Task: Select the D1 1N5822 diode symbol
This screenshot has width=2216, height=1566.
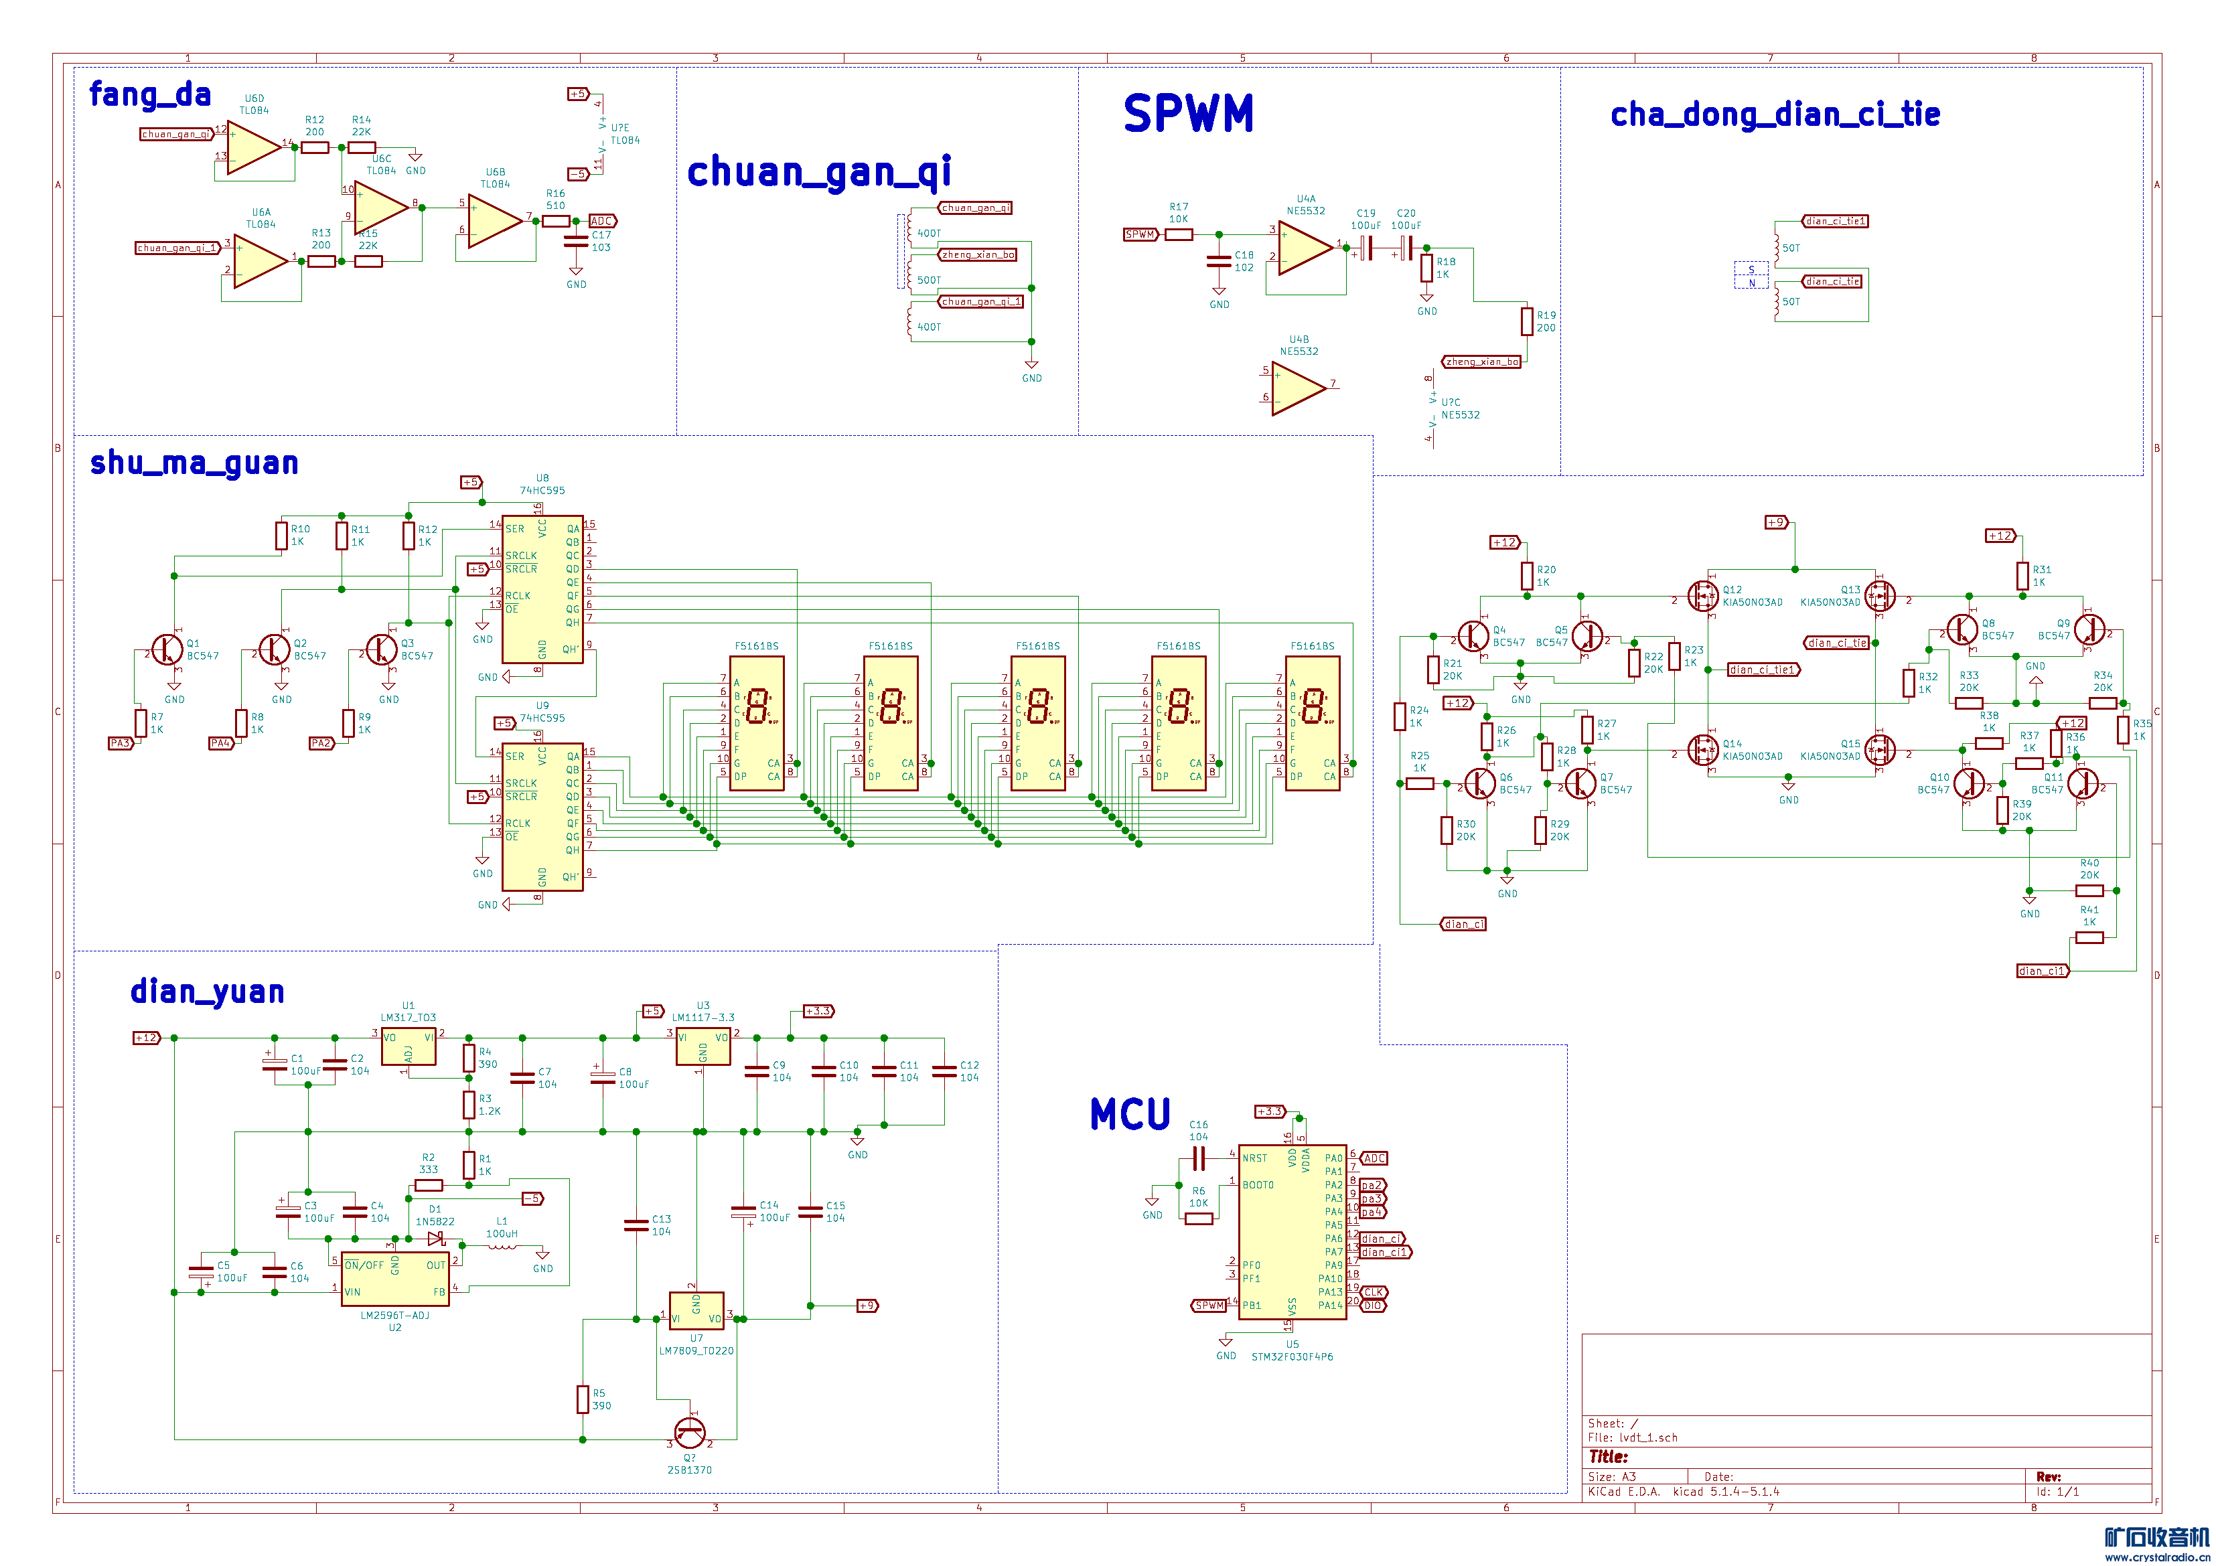Action: pyautogui.click(x=436, y=1238)
